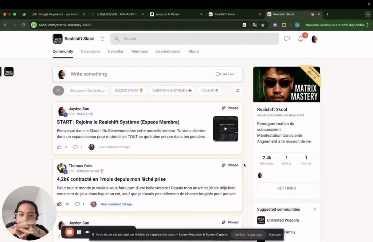Stop the Loom recording
The height and width of the screenshot is (242, 373).
coord(70,232)
